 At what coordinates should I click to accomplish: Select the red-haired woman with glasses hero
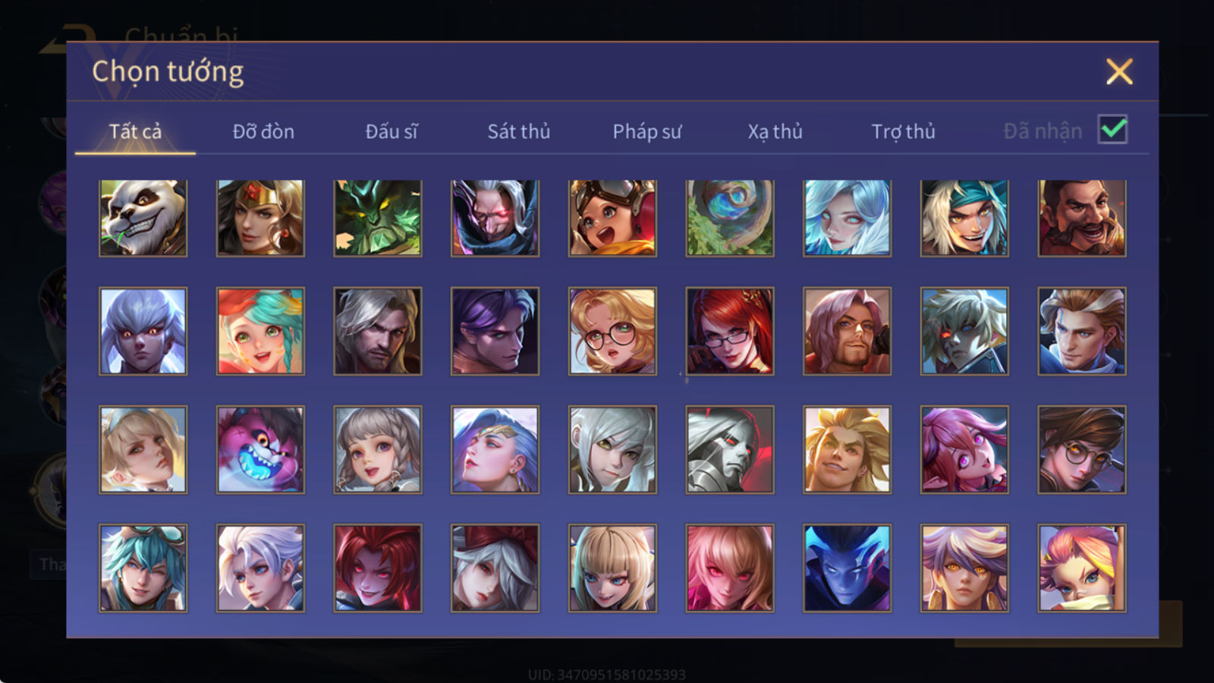click(x=730, y=331)
